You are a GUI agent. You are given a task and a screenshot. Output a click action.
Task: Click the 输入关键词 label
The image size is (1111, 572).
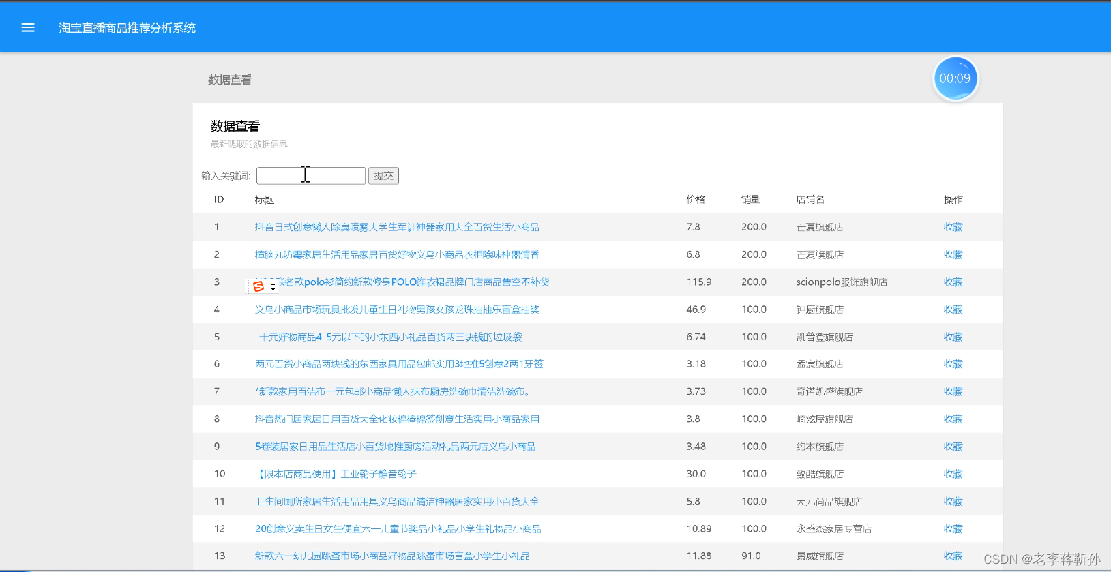(226, 176)
